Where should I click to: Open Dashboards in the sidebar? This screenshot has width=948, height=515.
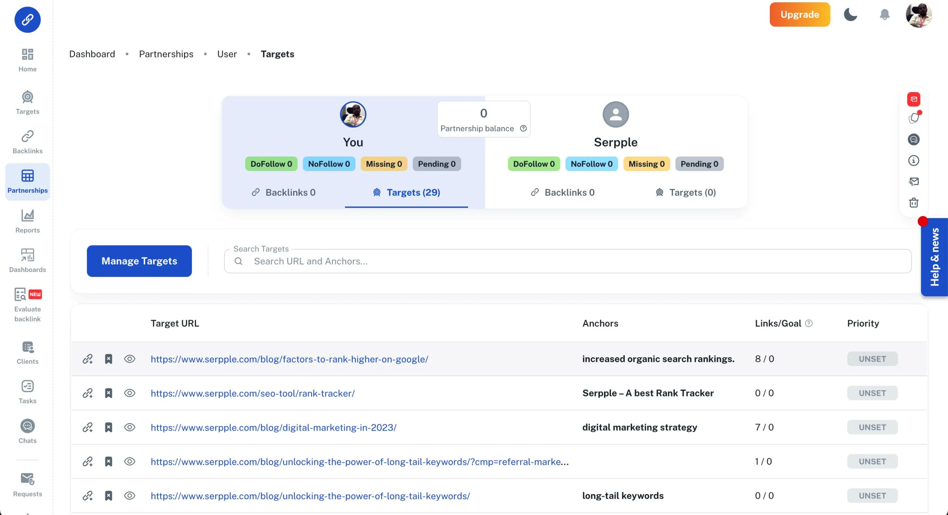[x=27, y=261]
